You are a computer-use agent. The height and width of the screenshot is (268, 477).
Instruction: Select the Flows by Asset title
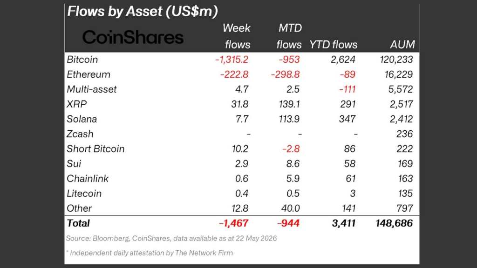point(143,12)
